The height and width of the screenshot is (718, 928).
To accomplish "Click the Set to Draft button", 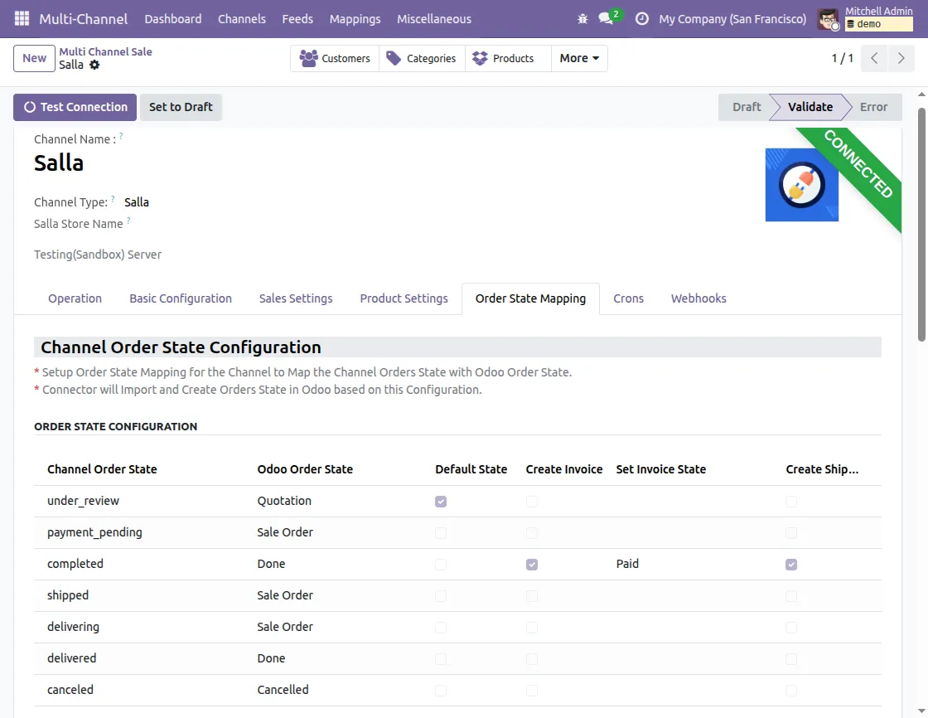I will click(181, 107).
